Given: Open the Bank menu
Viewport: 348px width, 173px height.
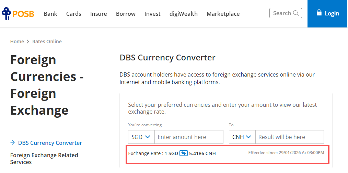Looking at the screenshot, I should pos(50,14).
